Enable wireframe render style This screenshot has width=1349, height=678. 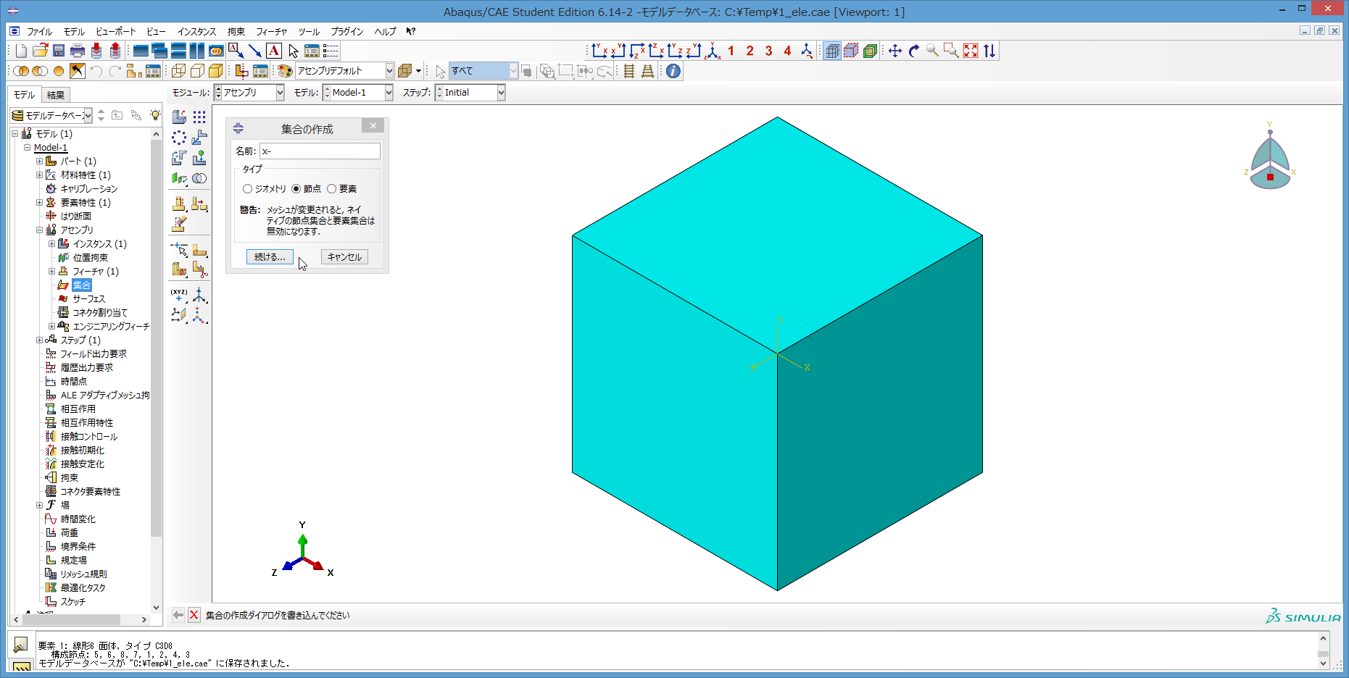click(178, 71)
